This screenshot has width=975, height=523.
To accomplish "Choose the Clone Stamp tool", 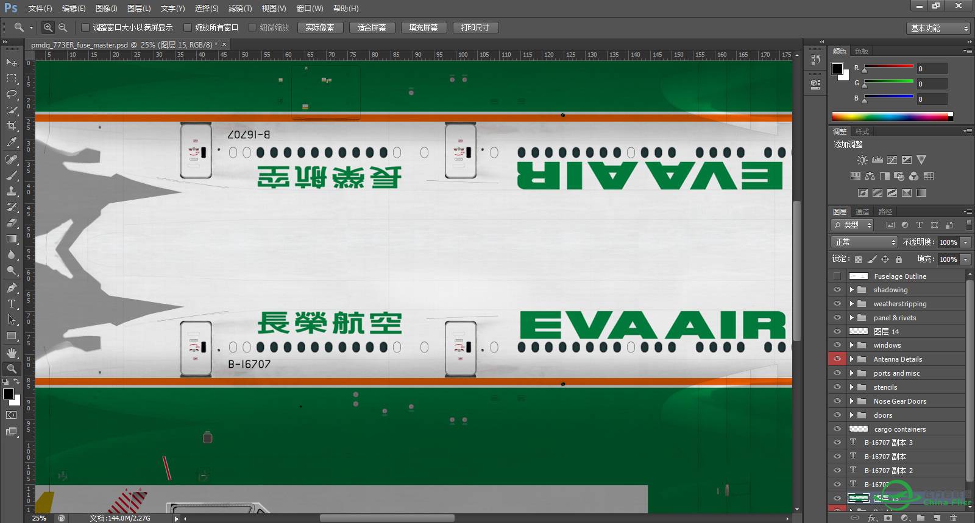I will [x=11, y=191].
